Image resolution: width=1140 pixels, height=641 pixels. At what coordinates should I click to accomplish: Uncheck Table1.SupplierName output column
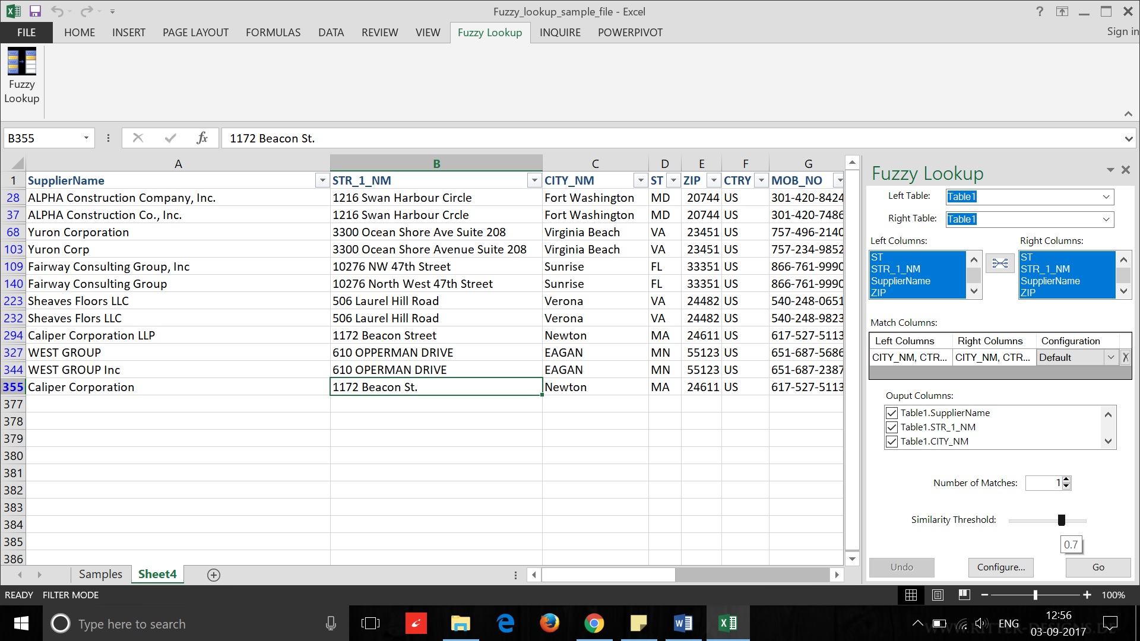[x=891, y=413]
